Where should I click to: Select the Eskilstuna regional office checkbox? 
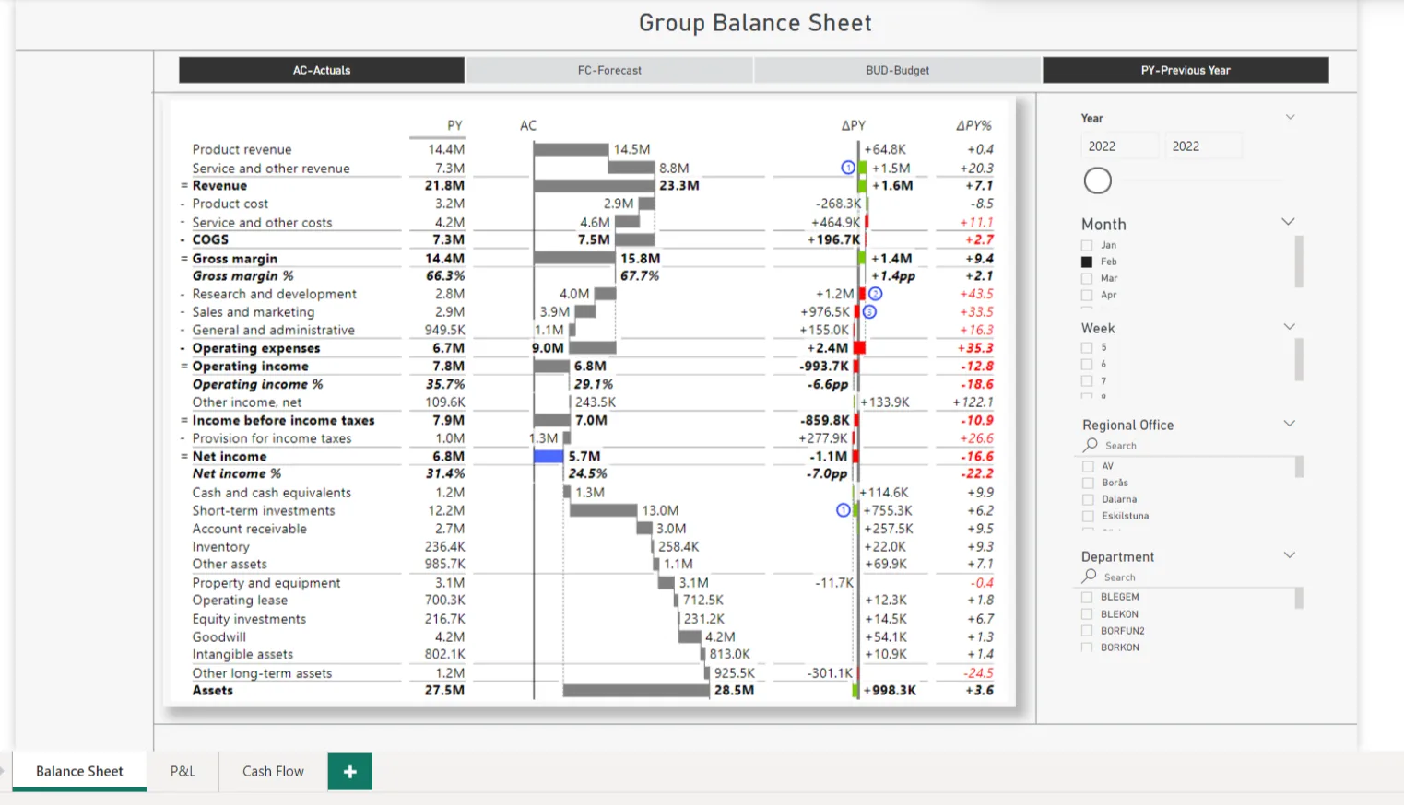click(1088, 516)
